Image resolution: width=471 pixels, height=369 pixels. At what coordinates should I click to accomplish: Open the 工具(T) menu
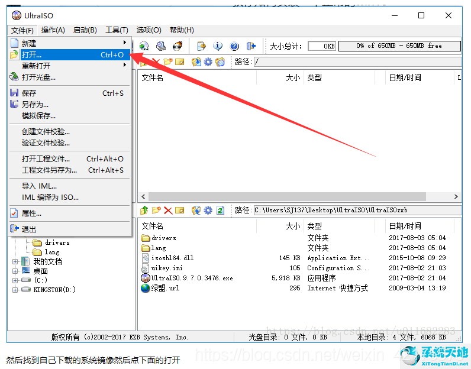click(x=117, y=30)
